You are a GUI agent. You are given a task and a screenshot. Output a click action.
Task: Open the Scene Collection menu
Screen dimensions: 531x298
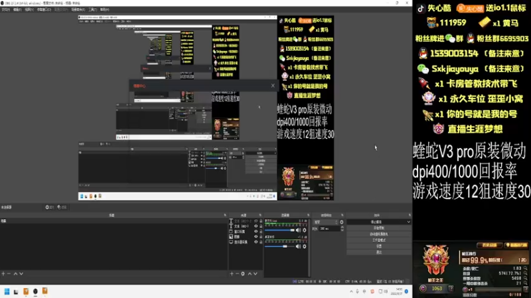[x=78, y=9]
